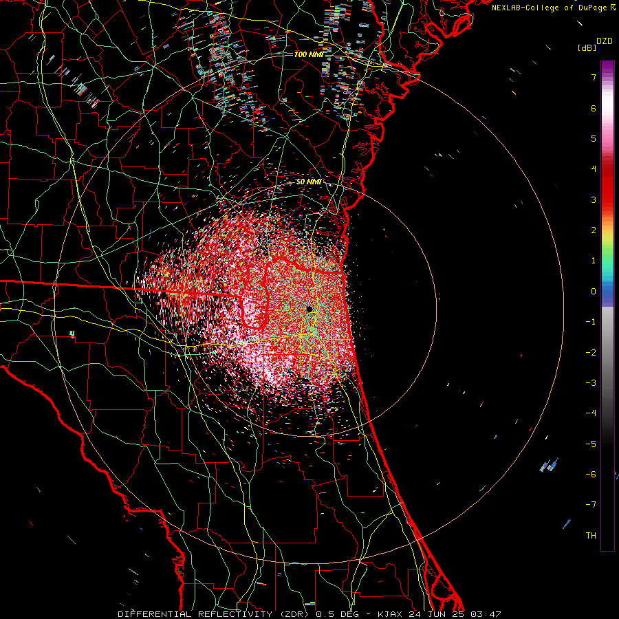
Task: Click the color scale value 4
Action: tap(594, 169)
